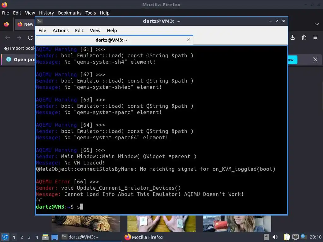
Task: Click 'qemu-system-sh4eb' message line
Action: tap(99, 87)
